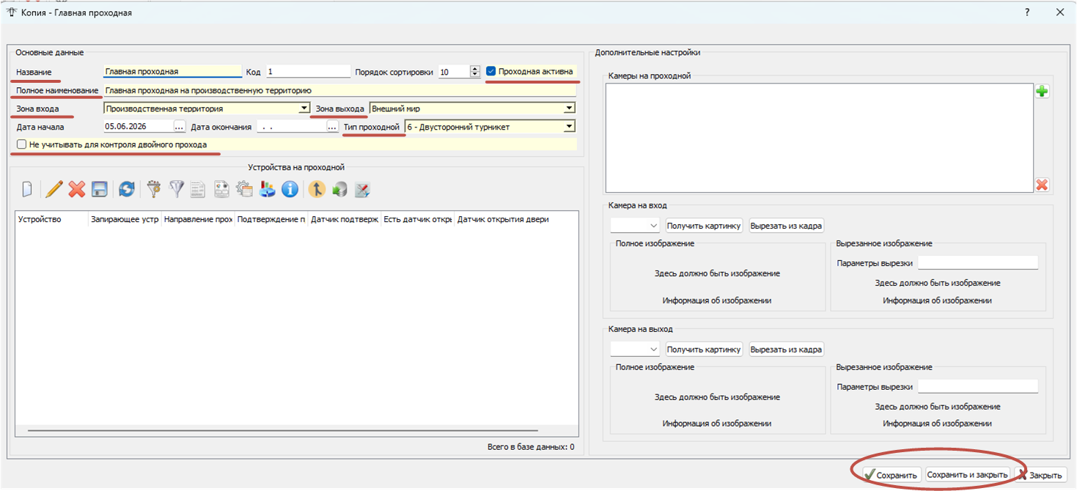Open the Камера на вход camera selector
Screen dimensions: 1077x491
tap(635, 225)
